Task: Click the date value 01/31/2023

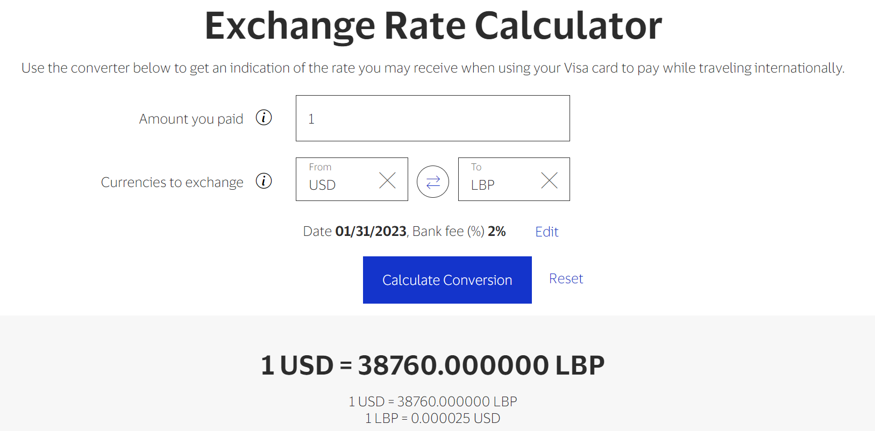Action: 371,232
